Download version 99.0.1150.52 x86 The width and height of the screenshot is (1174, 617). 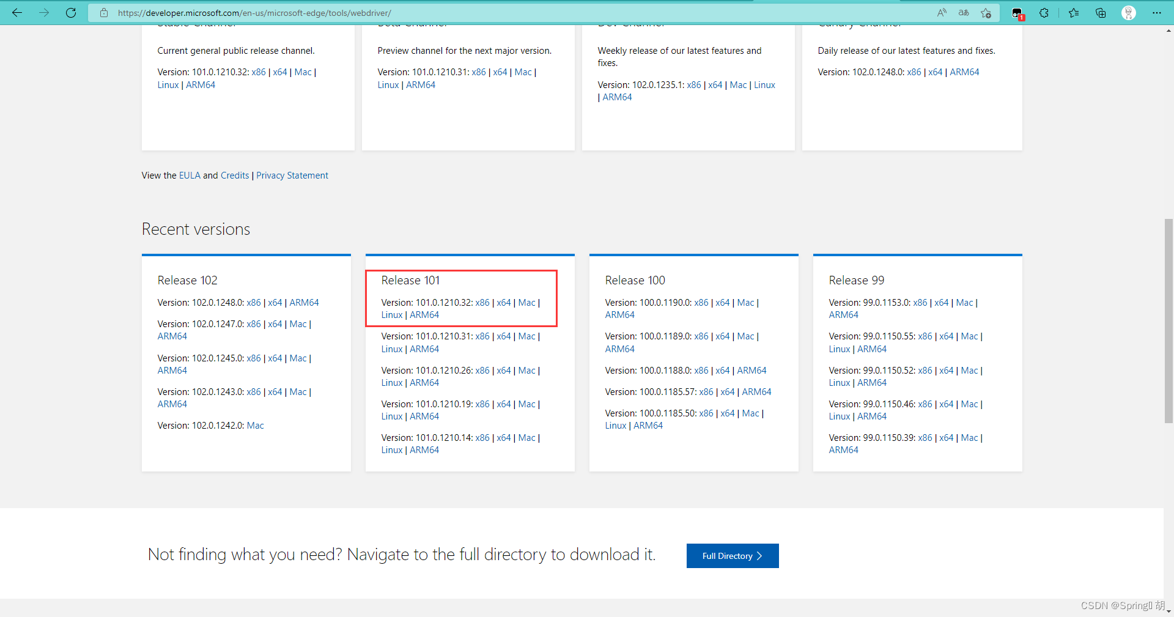tap(925, 371)
